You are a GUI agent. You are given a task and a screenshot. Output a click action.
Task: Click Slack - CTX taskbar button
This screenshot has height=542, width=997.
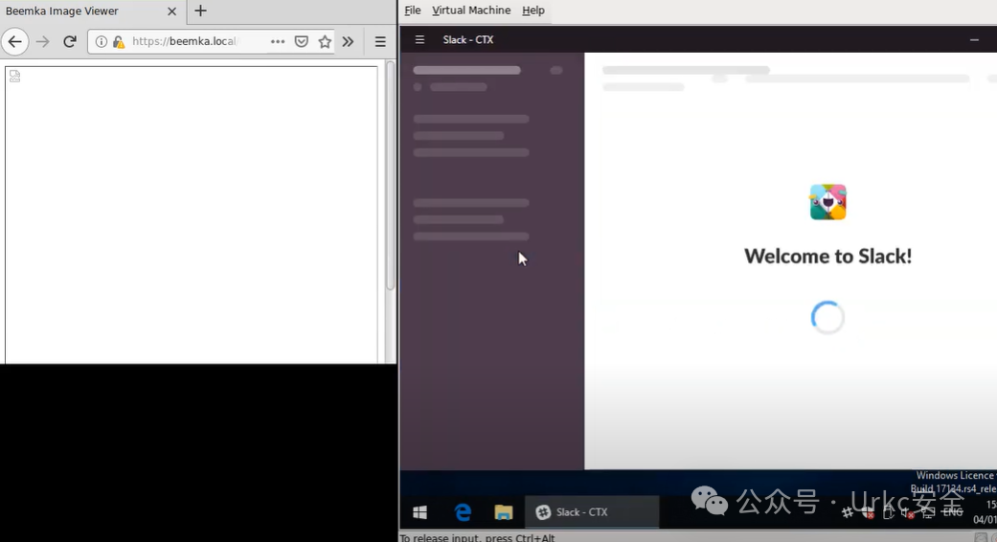pyautogui.click(x=591, y=512)
